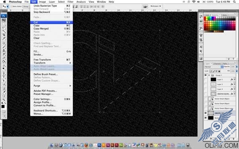
Task: Open the layer blend mode dropdown
Action: 214,67
